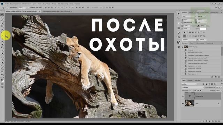Open the Изображение menu
Viewport: 223px width, 125px height.
tap(27, 4)
